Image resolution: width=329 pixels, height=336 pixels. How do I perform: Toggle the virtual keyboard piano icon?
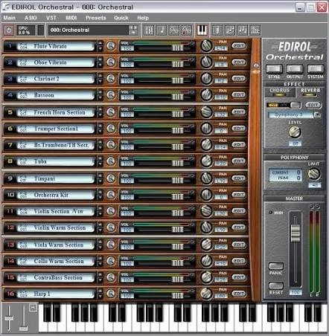pos(202,30)
